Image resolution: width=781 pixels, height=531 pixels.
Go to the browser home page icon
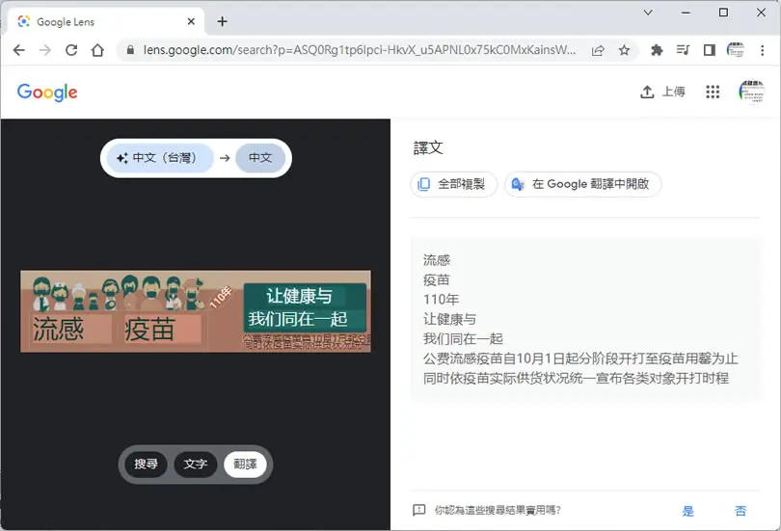click(97, 50)
